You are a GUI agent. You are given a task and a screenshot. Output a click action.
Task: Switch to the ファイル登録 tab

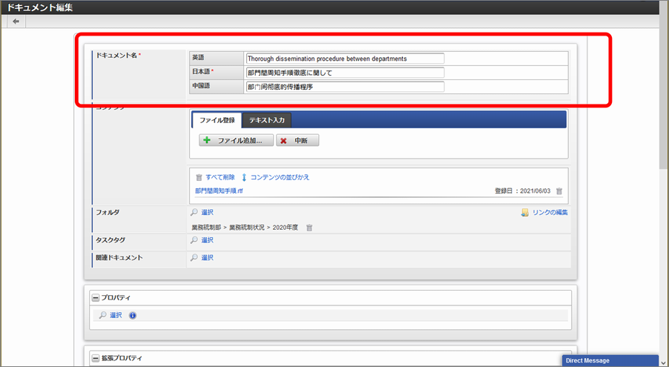217,120
